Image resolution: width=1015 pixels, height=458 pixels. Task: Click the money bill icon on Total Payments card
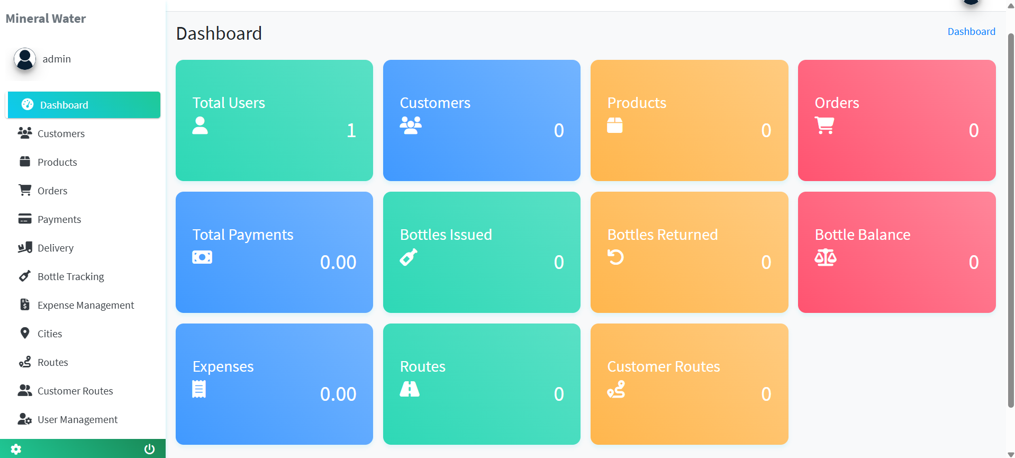[202, 257]
